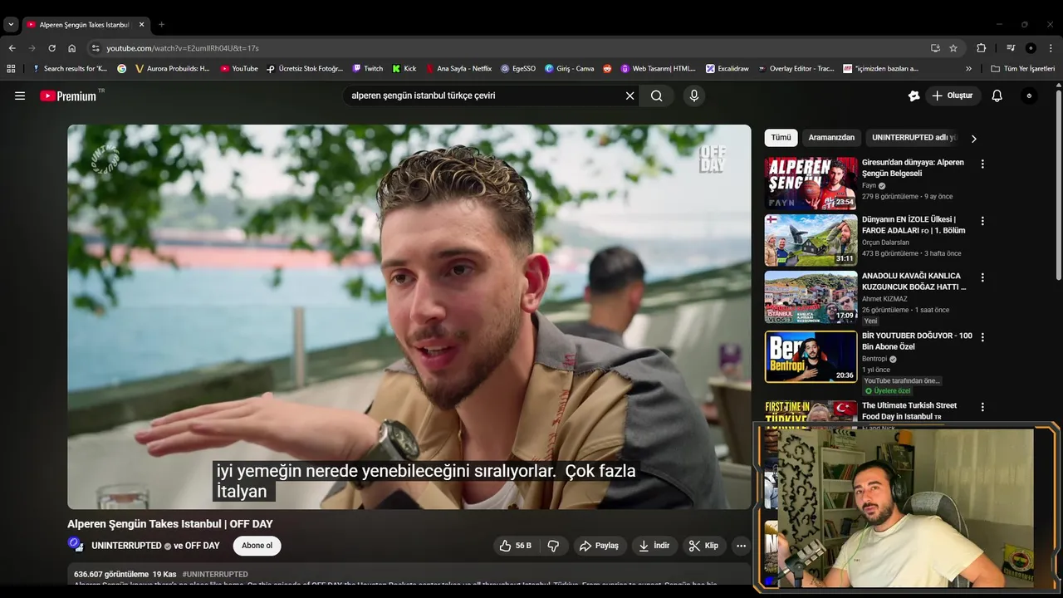Viewport: 1063px width, 598px height.
Task: Open the YouTube guide hamburger menu
Action: (x=20, y=96)
